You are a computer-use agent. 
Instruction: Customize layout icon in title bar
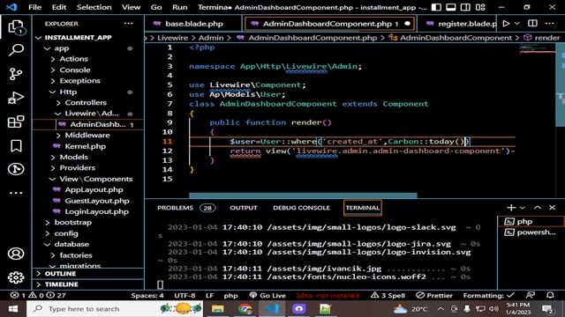point(480,7)
